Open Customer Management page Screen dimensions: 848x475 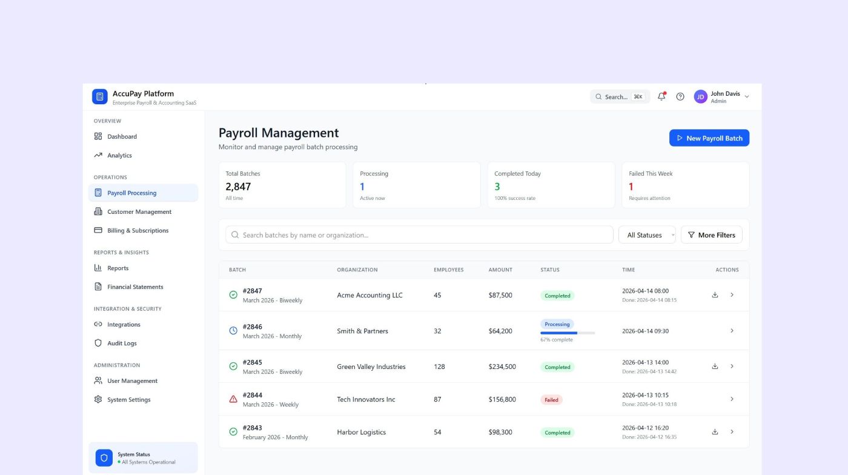point(143,211)
